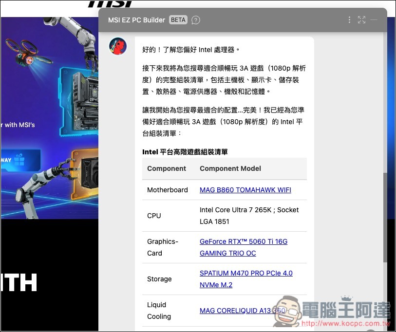
Task: Click the "MSI EZ PC Builder" title
Action: click(136, 20)
